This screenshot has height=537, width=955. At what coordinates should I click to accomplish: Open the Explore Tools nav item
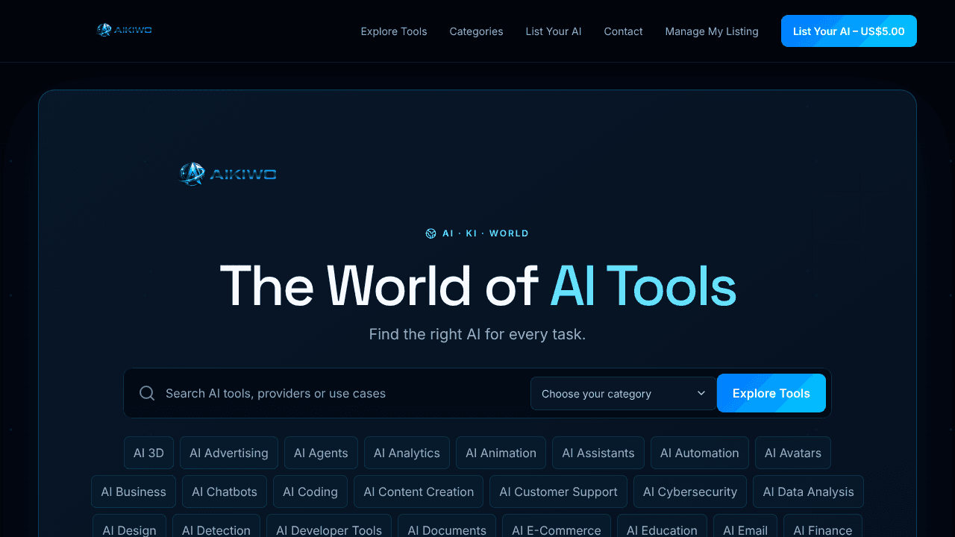click(x=394, y=31)
